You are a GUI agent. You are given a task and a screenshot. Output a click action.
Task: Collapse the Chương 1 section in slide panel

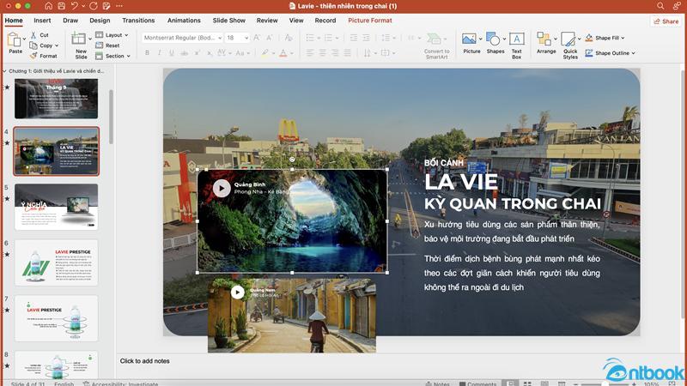click(5, 71)
